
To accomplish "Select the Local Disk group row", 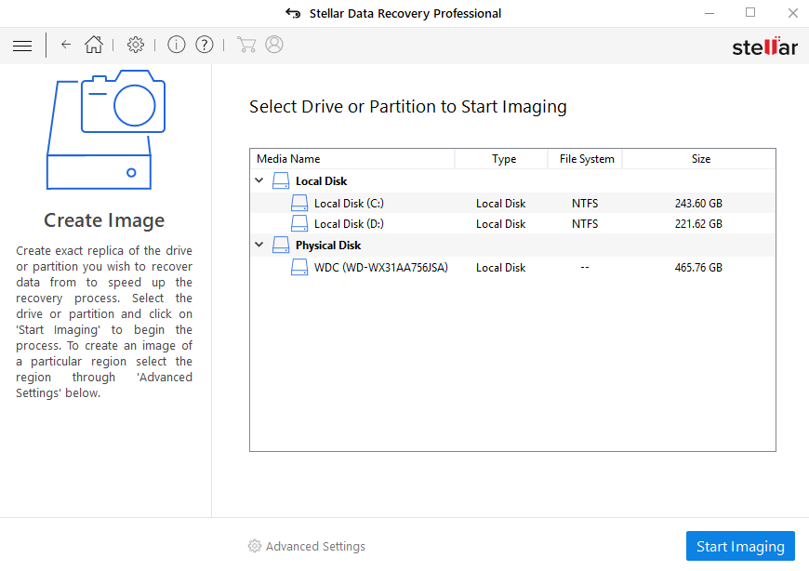I will click(x=513, y=181).
